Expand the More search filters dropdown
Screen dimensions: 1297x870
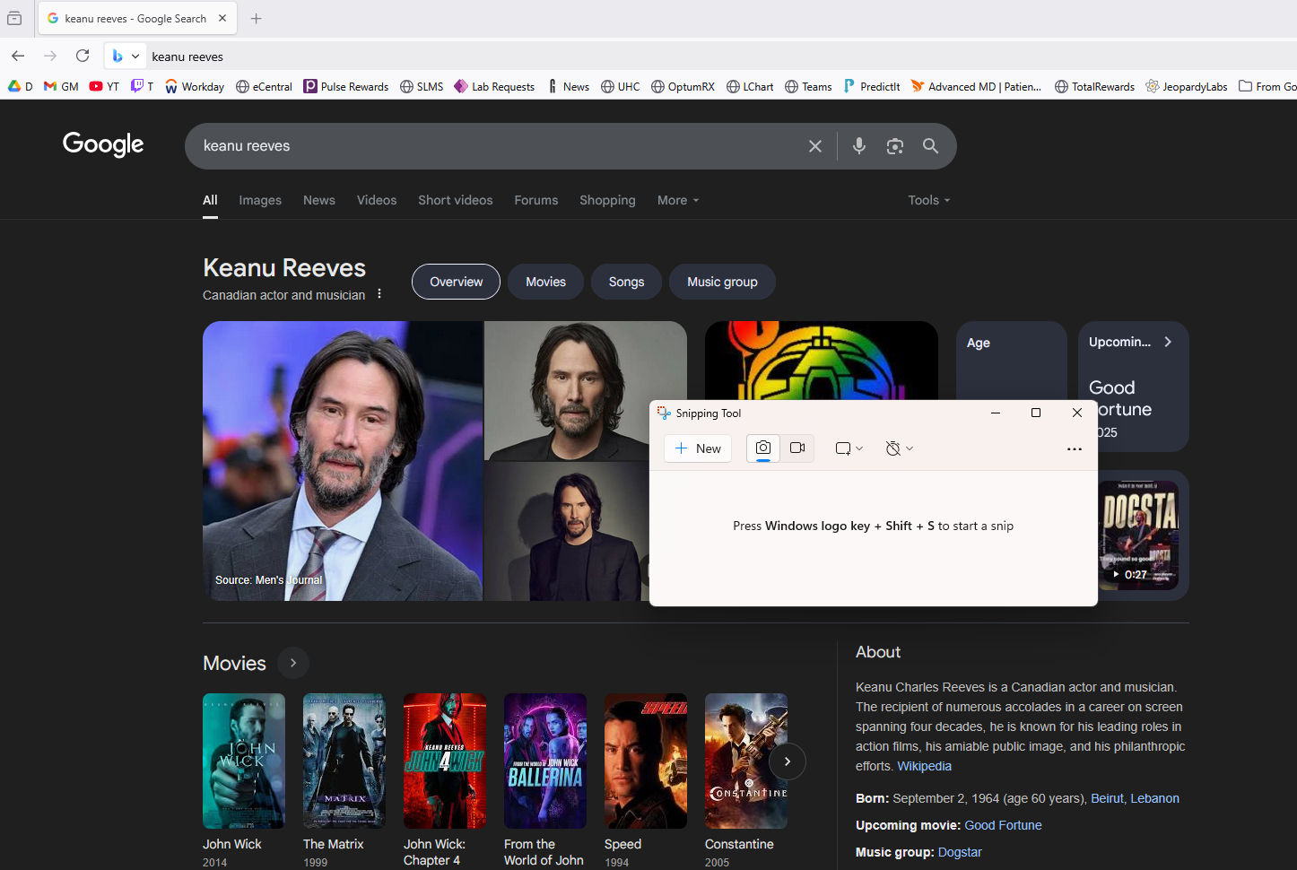point(677,200)
